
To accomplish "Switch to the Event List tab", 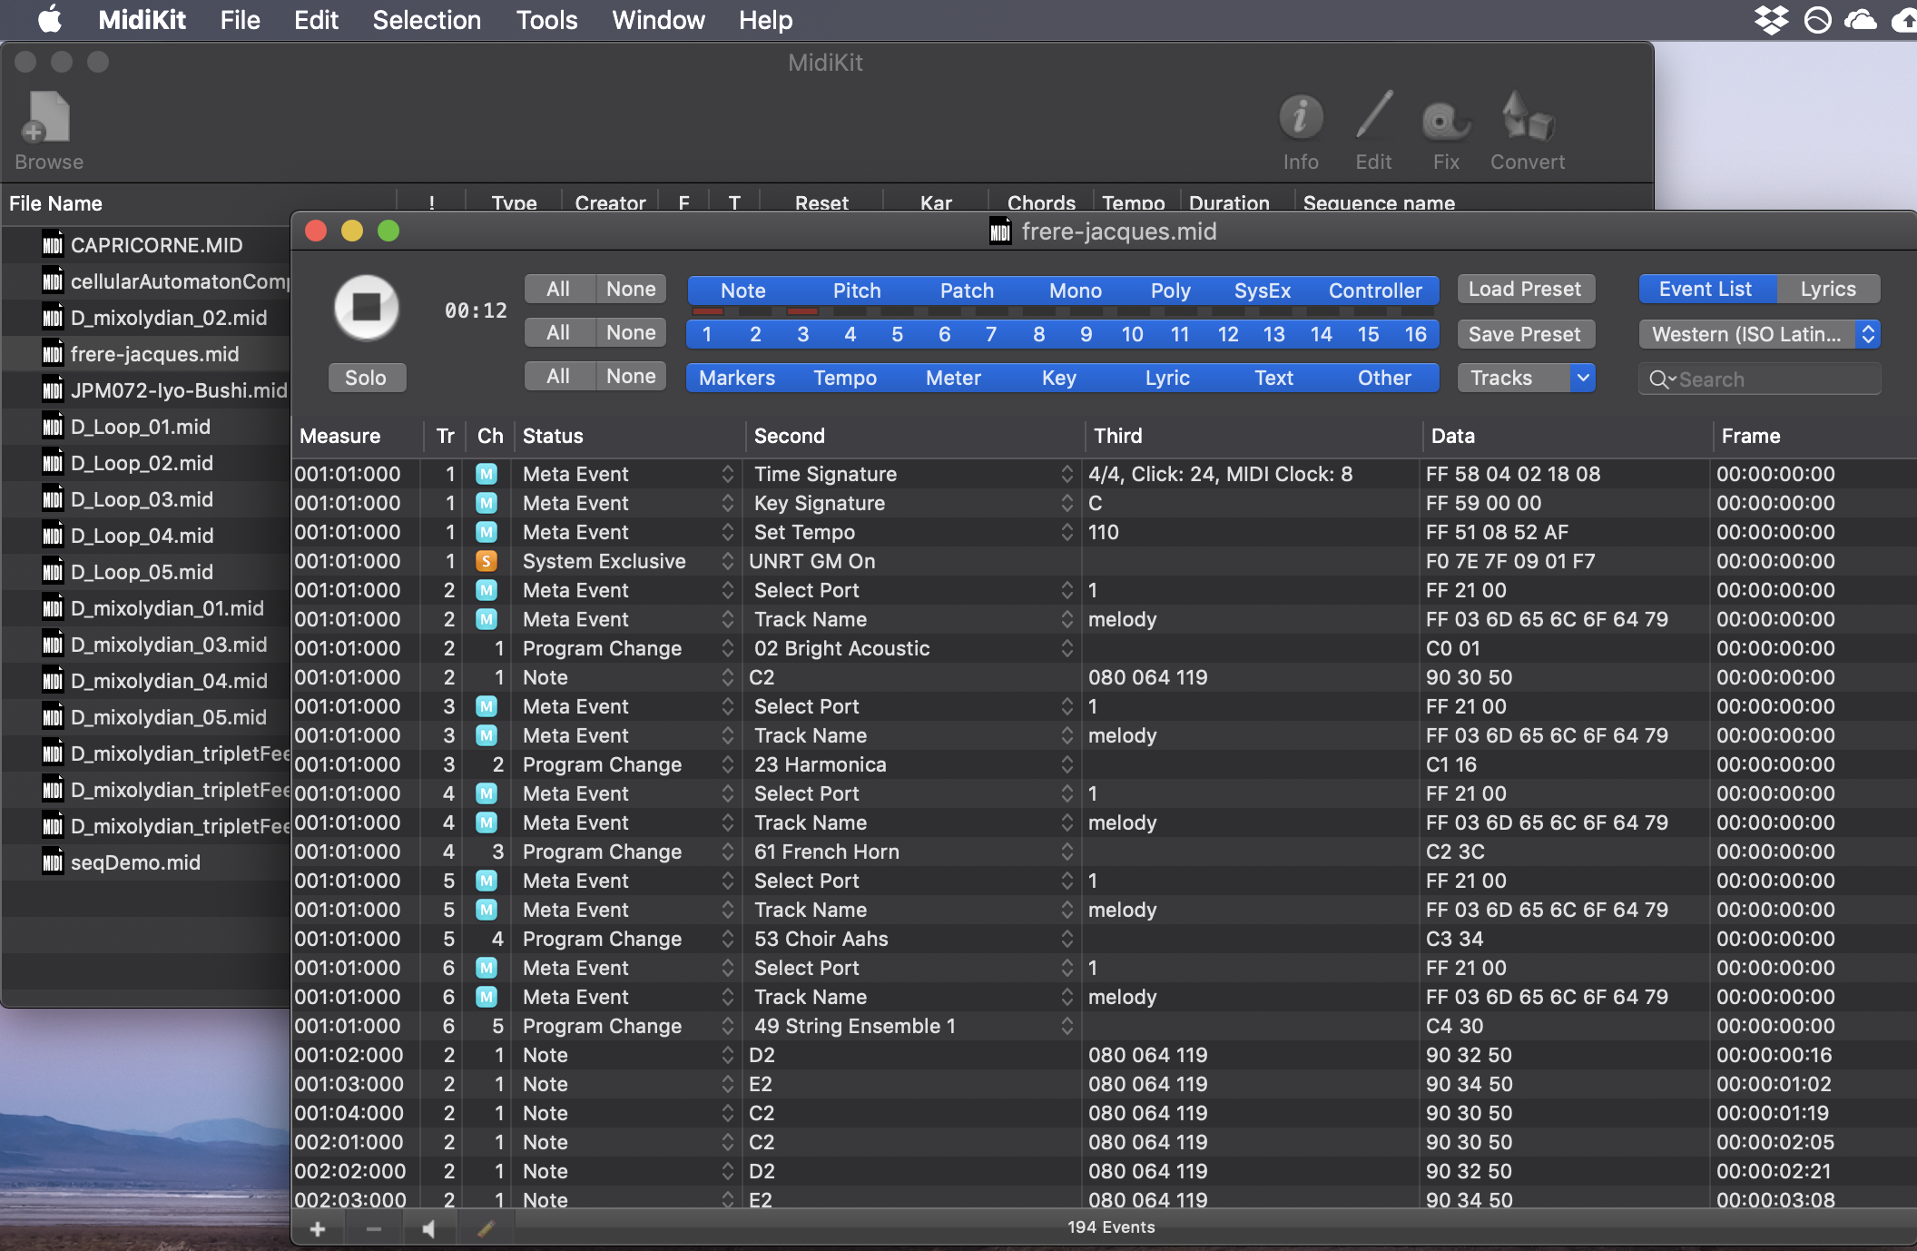I will (1706, 289).
